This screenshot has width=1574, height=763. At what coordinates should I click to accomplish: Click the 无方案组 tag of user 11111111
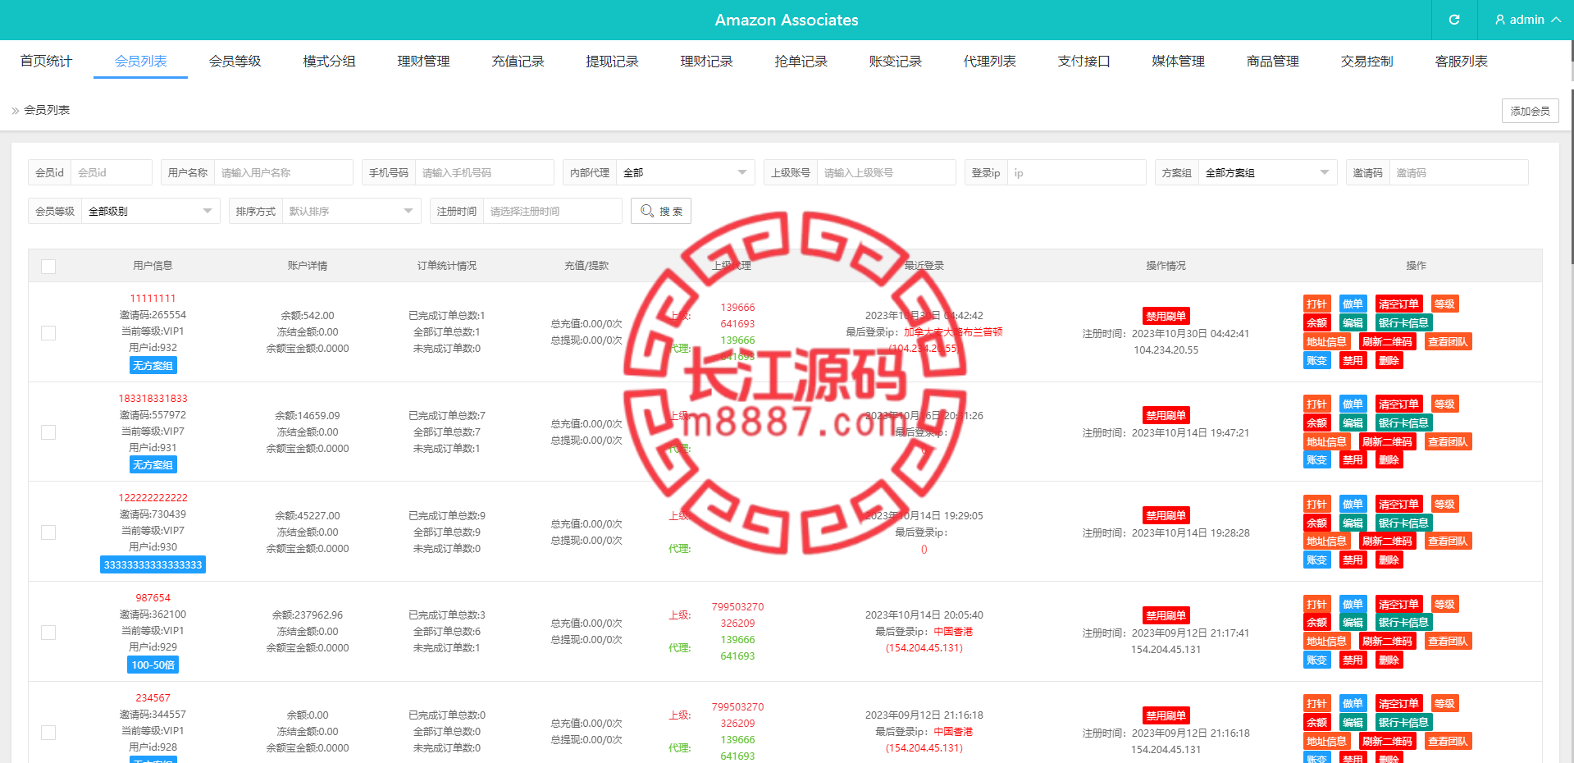[x=153, y=366]
